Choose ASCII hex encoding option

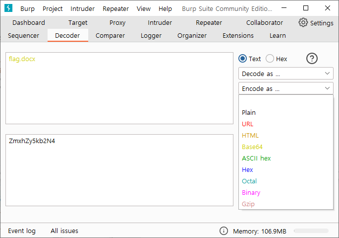click(286, 159)
